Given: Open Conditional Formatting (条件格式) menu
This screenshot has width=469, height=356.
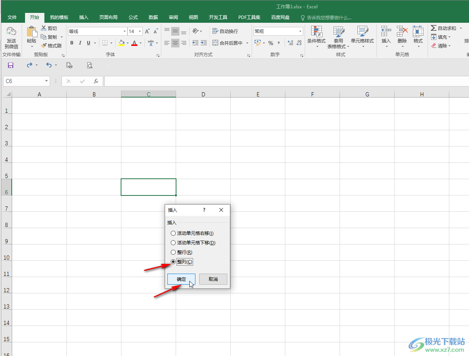Looking at the screenshot, I should point(316,37).
